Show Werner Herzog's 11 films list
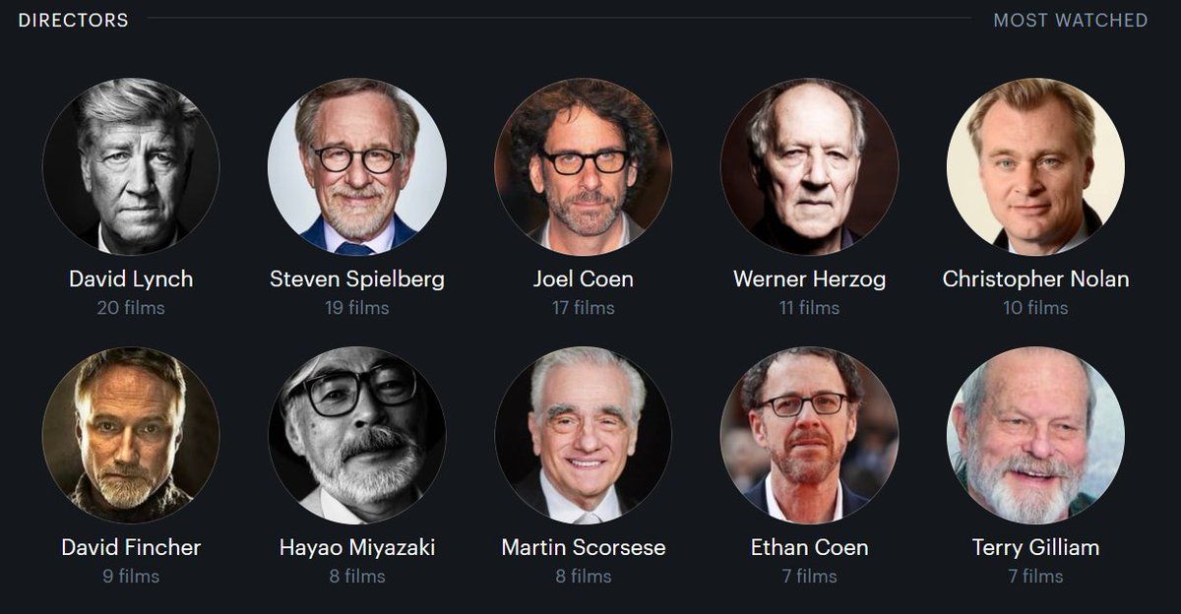The height and width of the screenshot is (614, 1181). [810, 308]
